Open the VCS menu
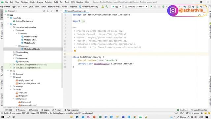The height and width of the screenshot is (119, 211). [73, 2]
